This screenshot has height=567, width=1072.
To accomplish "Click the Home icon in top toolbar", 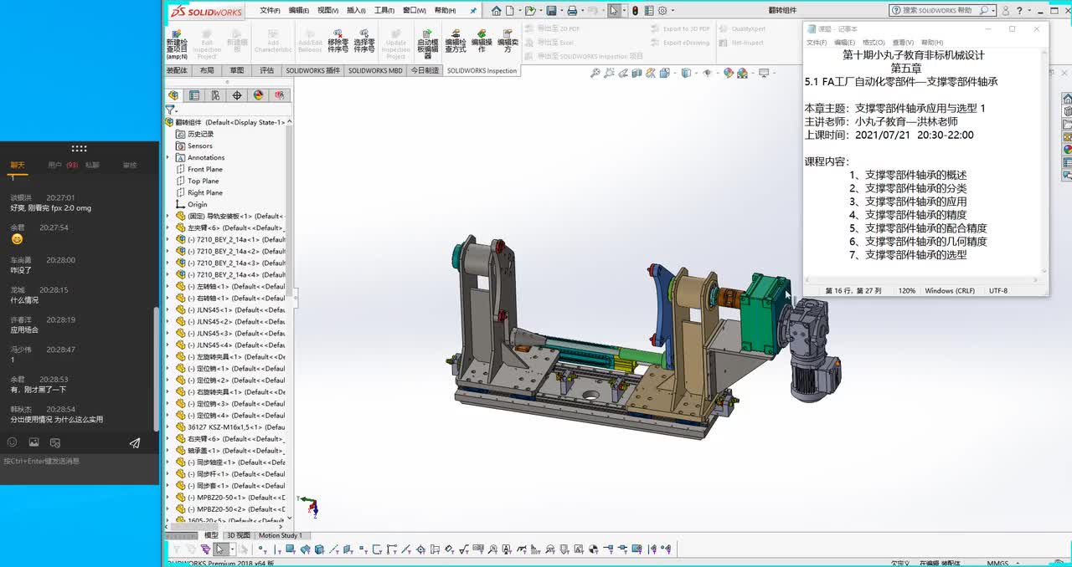I will pyautogui.click(x=497, y=11).
